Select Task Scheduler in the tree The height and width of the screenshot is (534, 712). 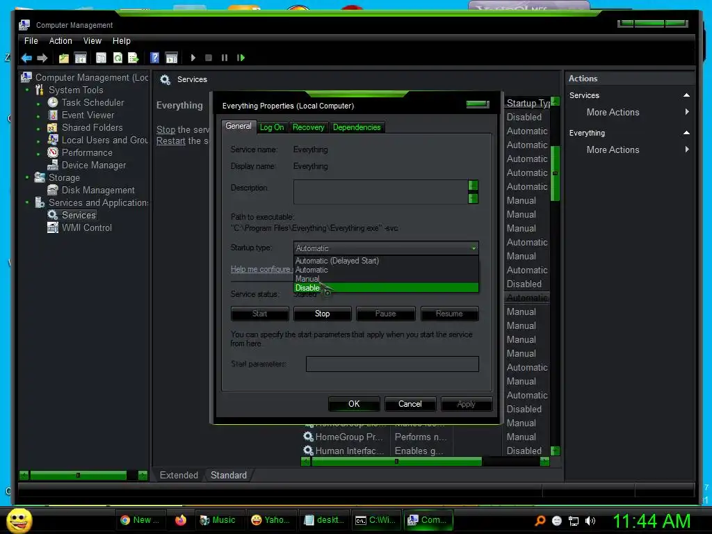tap(92, 103)
